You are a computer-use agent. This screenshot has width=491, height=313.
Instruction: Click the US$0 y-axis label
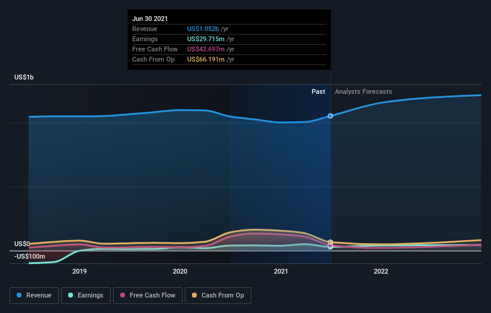pos(22,244)
